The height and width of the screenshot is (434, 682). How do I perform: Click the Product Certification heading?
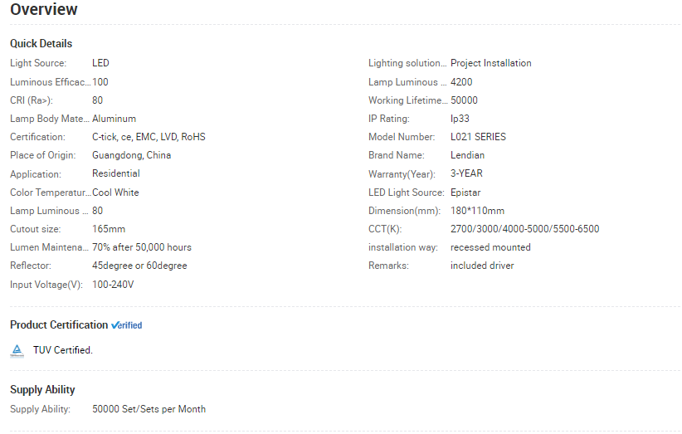click(59, 324)
